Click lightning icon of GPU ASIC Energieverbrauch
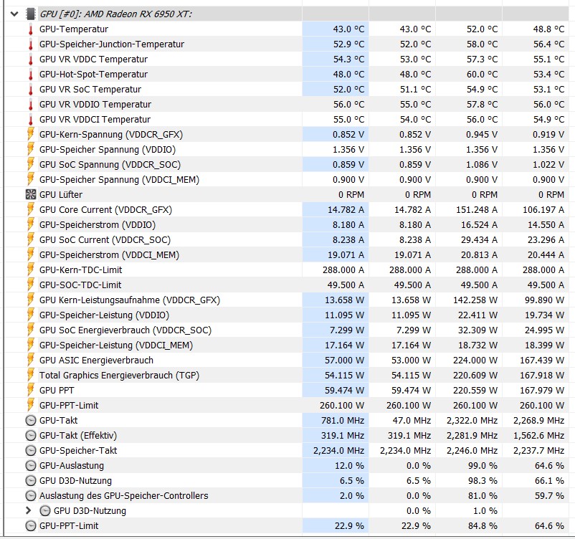Screen dimensions: 575x539 pos(31,360)
